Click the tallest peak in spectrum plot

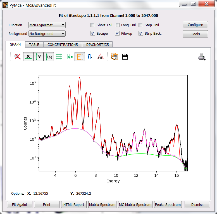pyautogui.click(x=80, y=78)
